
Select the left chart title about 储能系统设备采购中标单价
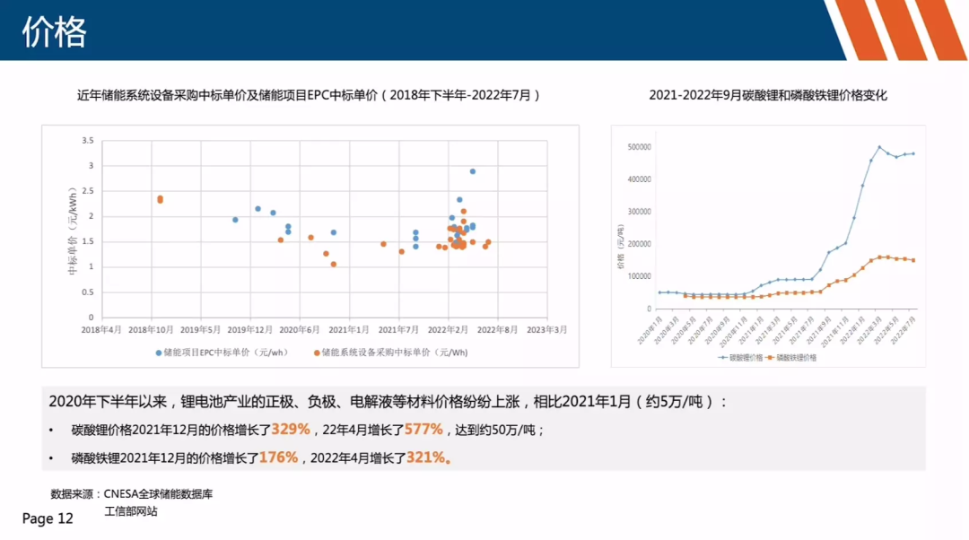click(309, 95)
